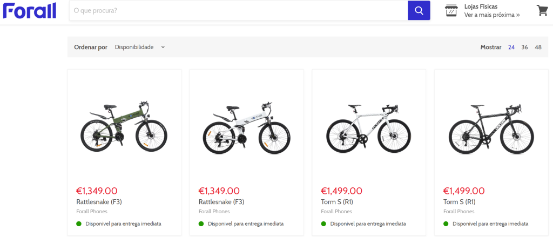Open the white Rattlesnake (F3) bike image

click(246, 125)
